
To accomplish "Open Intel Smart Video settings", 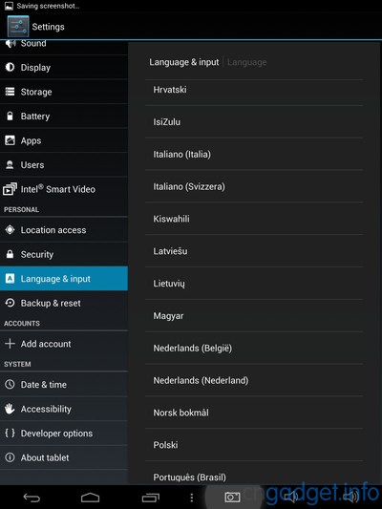I will click(x=64, y=189).
